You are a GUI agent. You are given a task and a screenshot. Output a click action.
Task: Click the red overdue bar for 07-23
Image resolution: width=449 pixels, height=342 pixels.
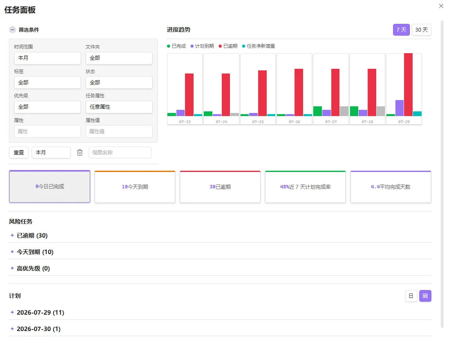pos(189,95)
